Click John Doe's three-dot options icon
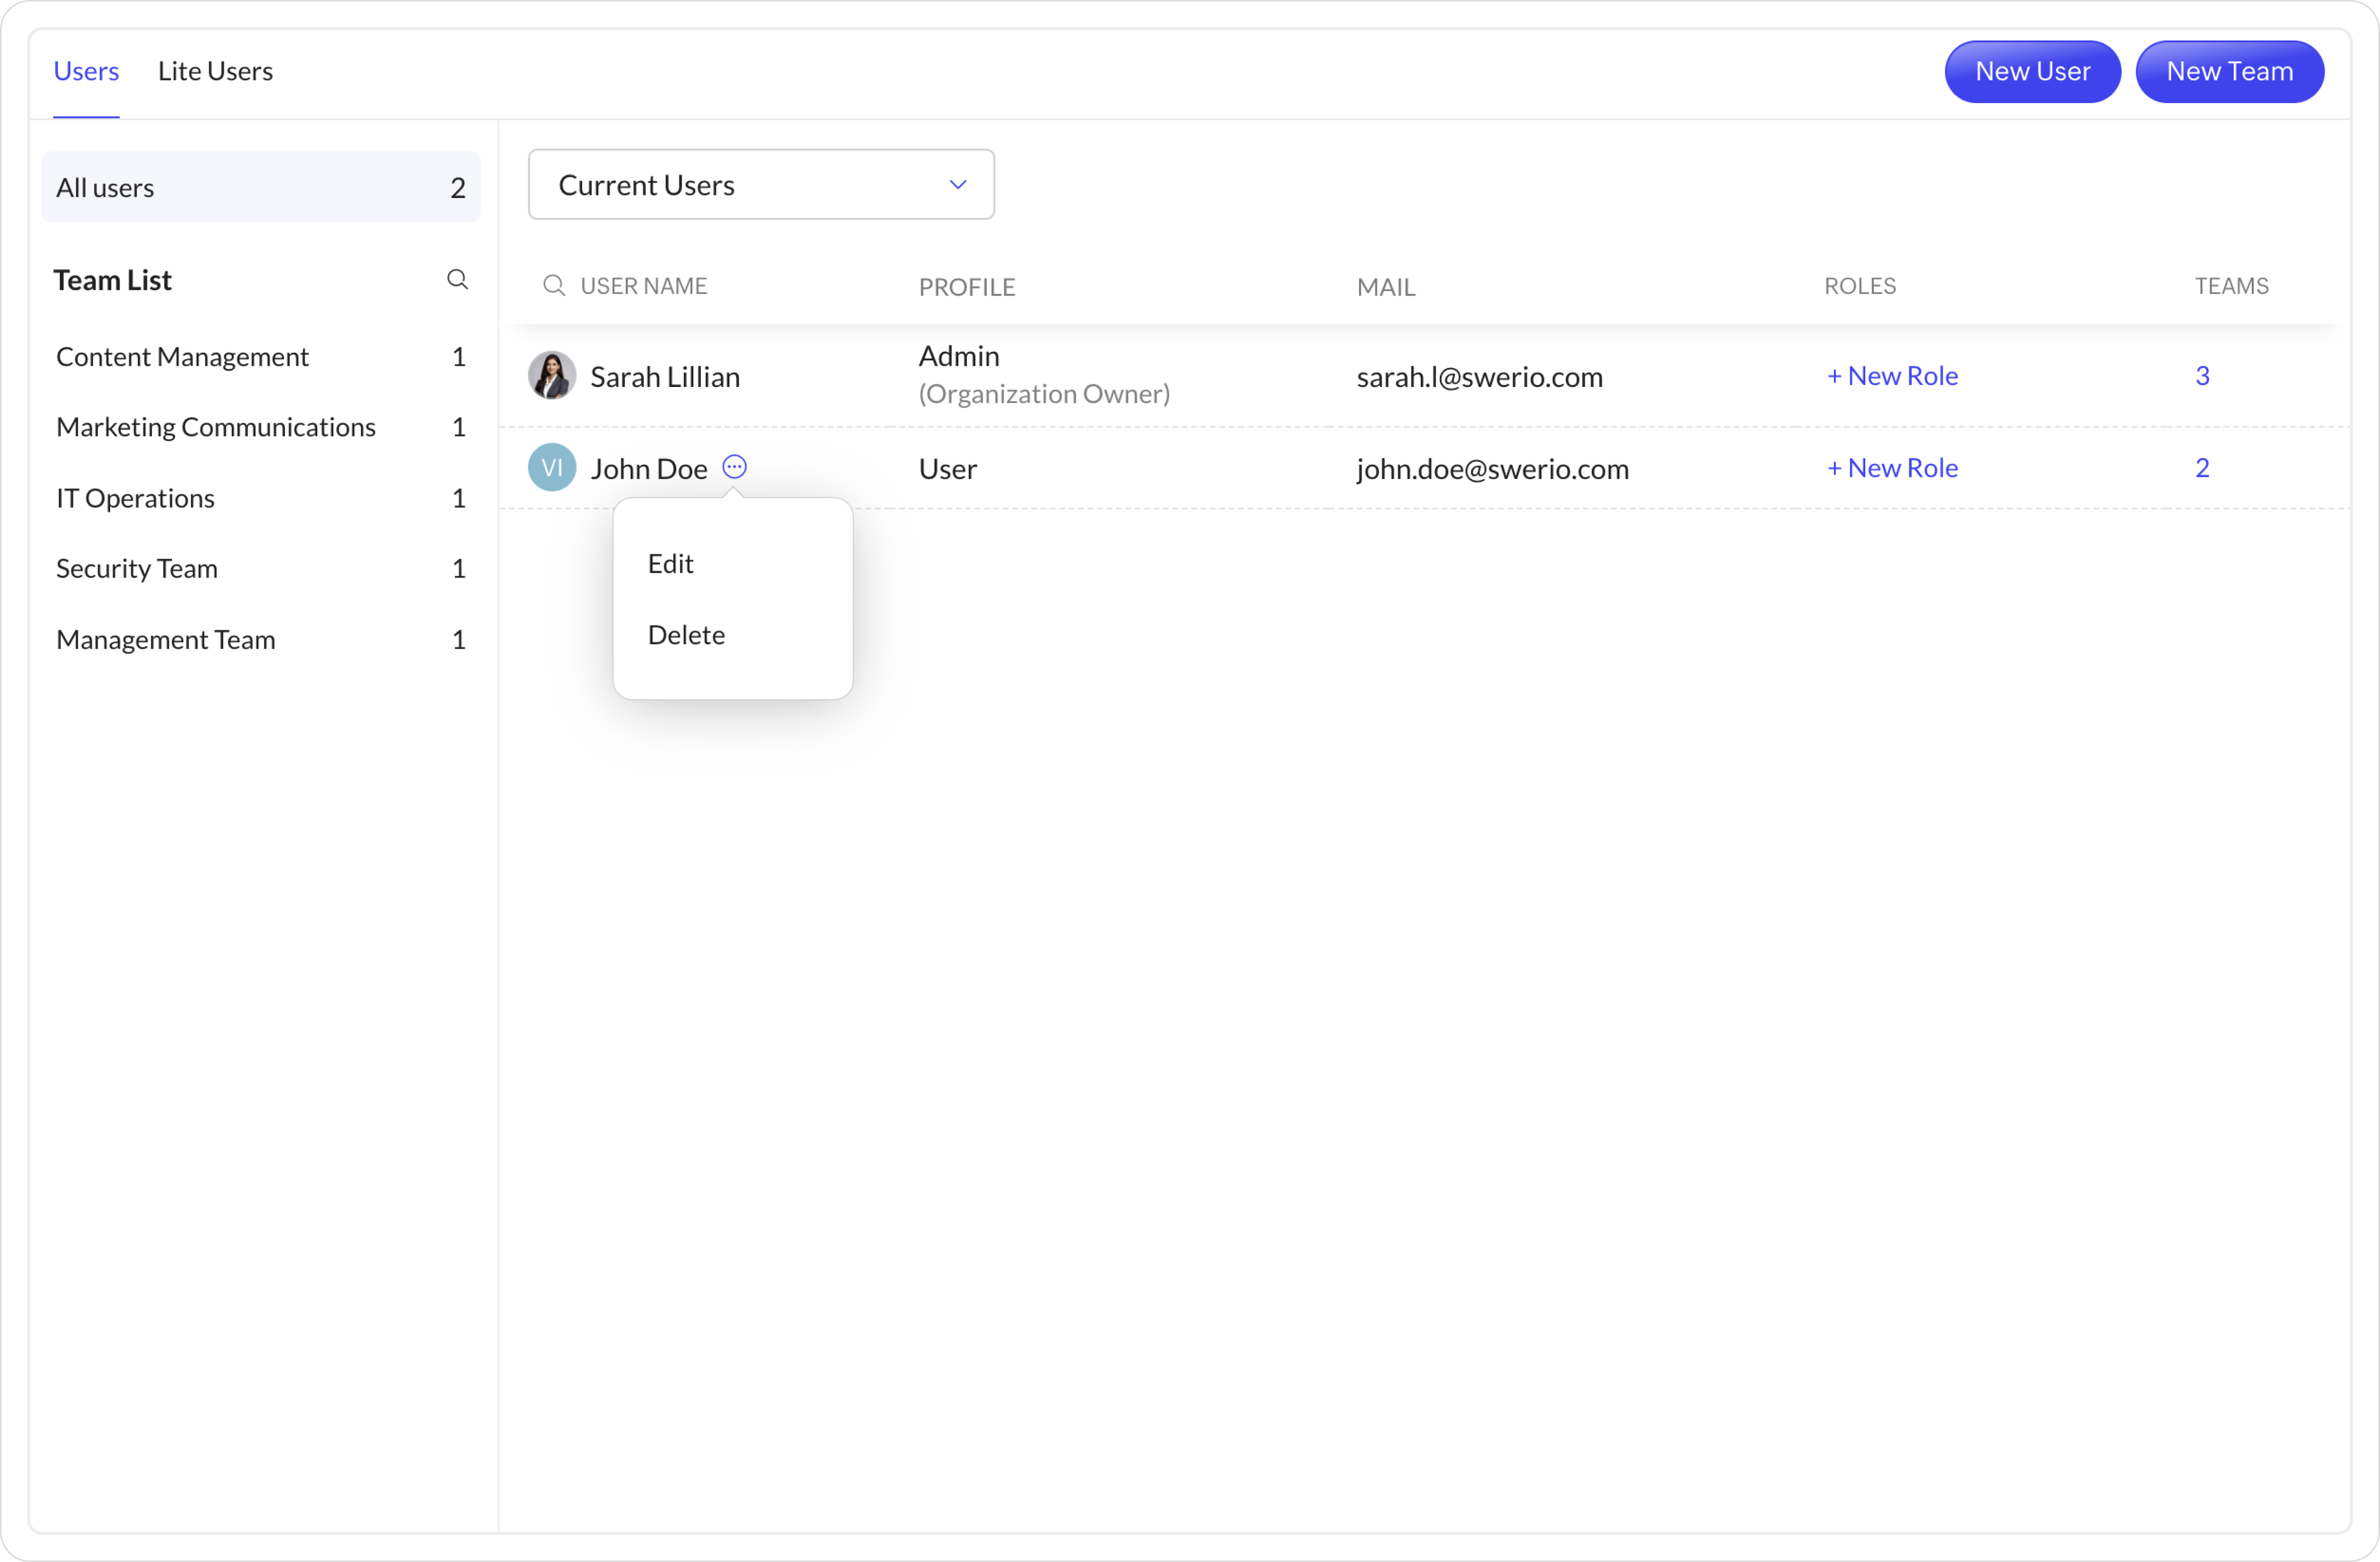 pyautogui.click(x=734, y=467)
